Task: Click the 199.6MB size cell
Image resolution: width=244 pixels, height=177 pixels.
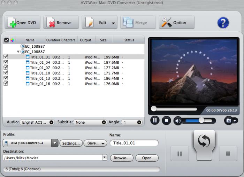Action: (112, 57)
